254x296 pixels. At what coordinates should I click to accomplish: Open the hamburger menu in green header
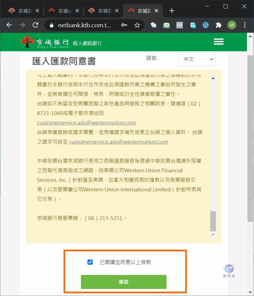pyautogui.click(x=219, y=42)
